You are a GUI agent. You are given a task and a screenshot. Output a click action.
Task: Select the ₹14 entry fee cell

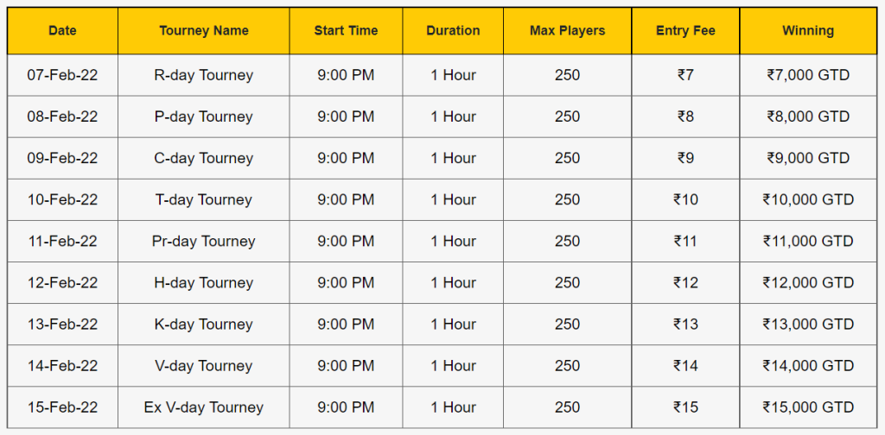point(685,366)
